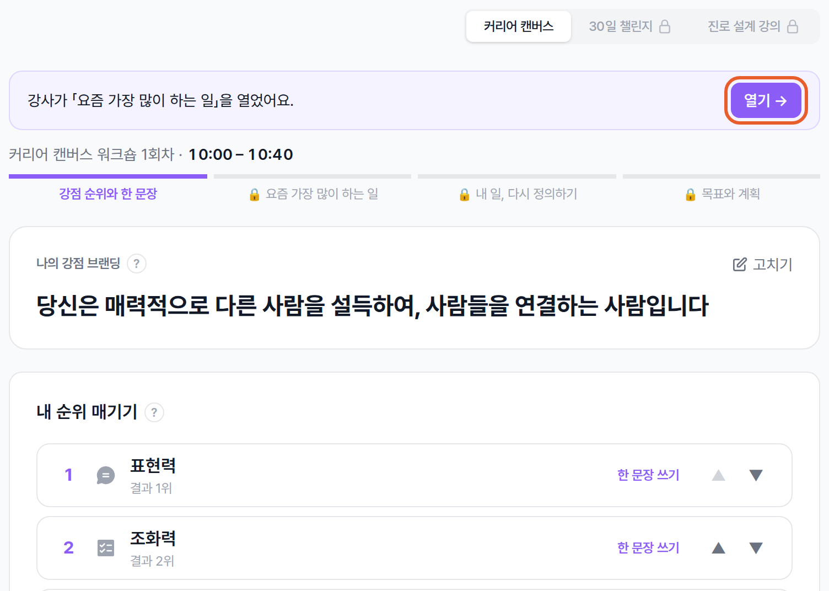
Task: Click the disabled up arrow on 표현력 row
Action: [x=719, y=475]
